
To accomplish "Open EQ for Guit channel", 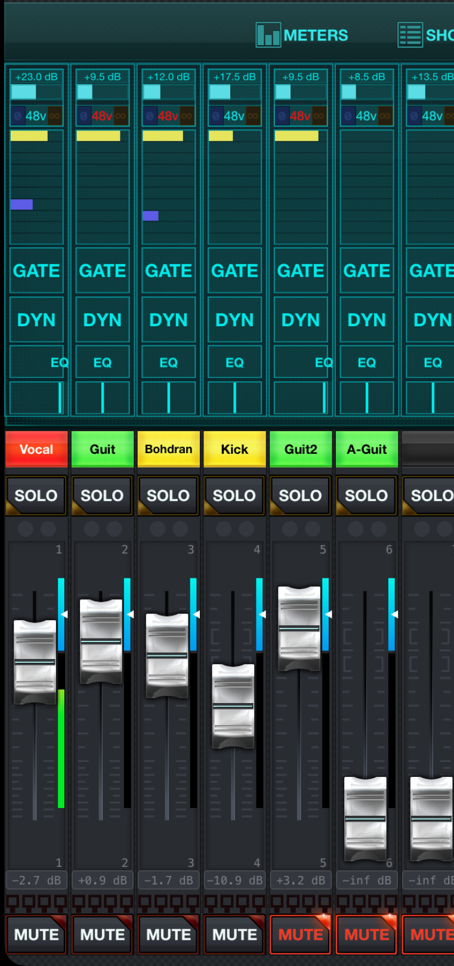I will pos(103,362).
